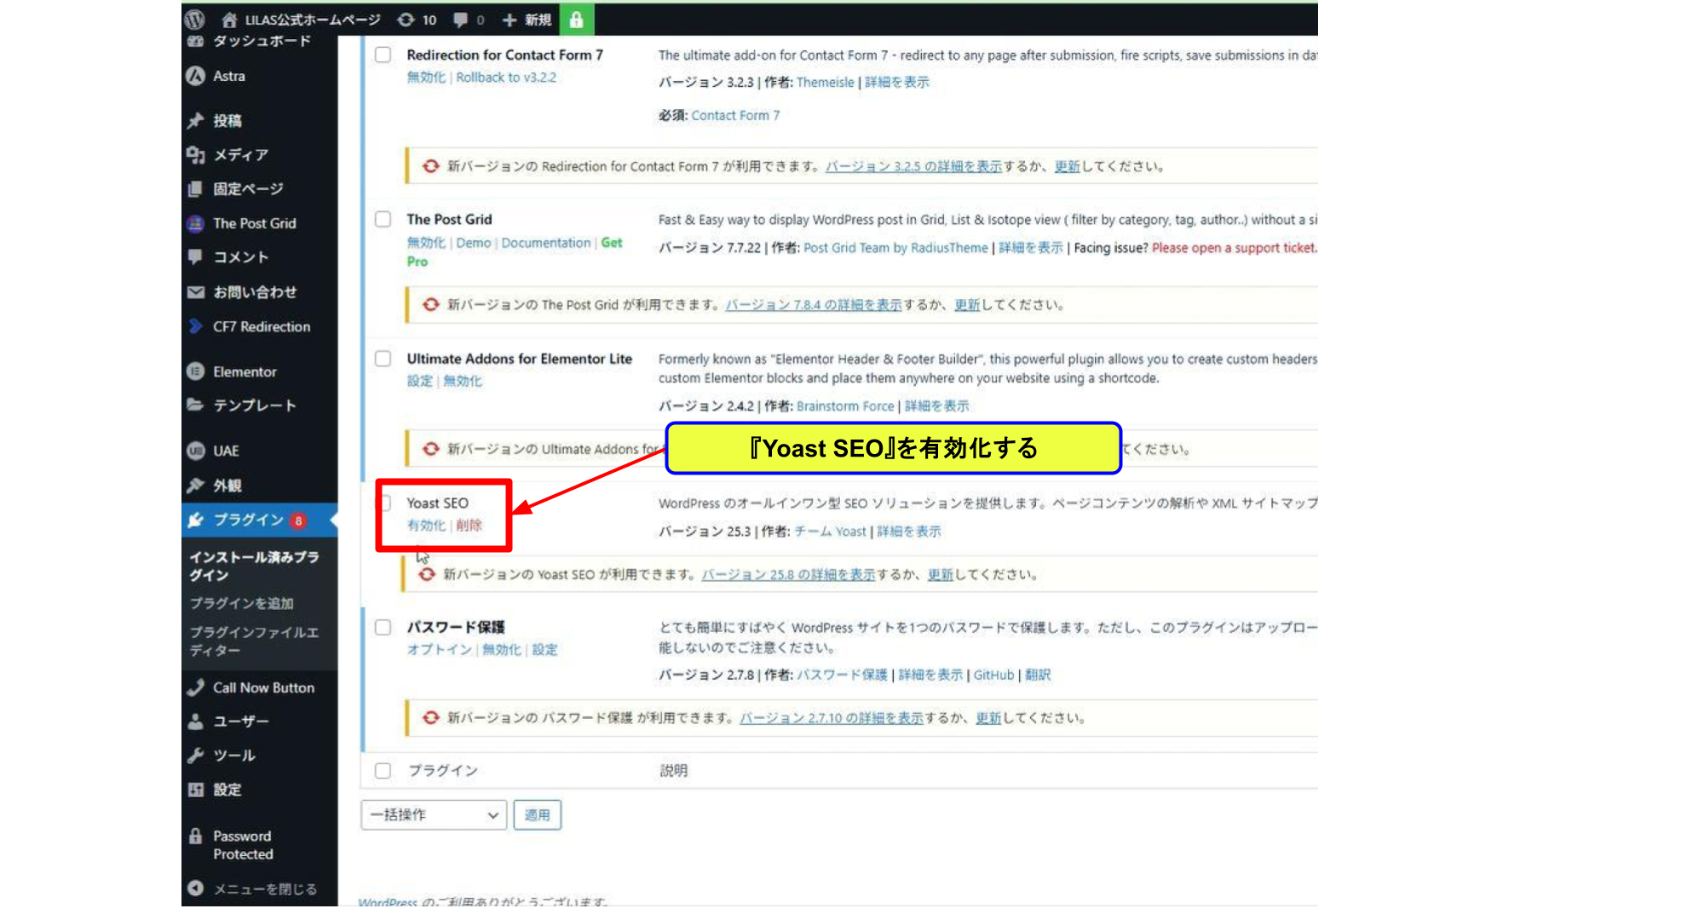Click the プラグイン plug icon
This screenshot has height=920, width=1687.
pos(196,520)
